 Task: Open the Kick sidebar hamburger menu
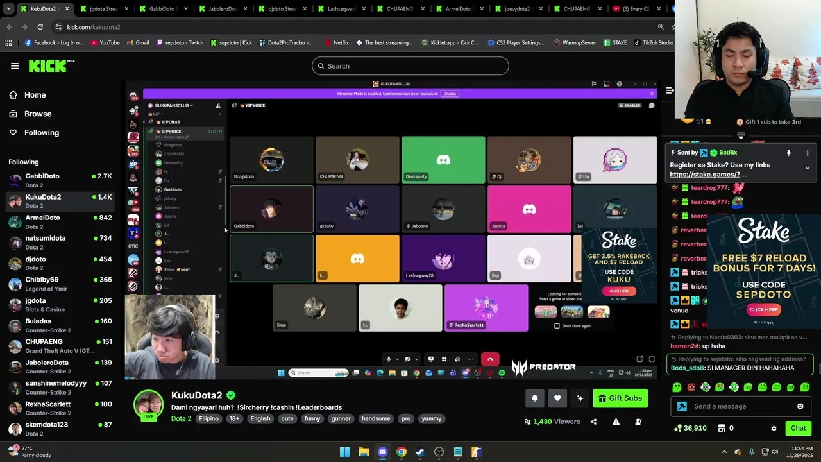15,65
